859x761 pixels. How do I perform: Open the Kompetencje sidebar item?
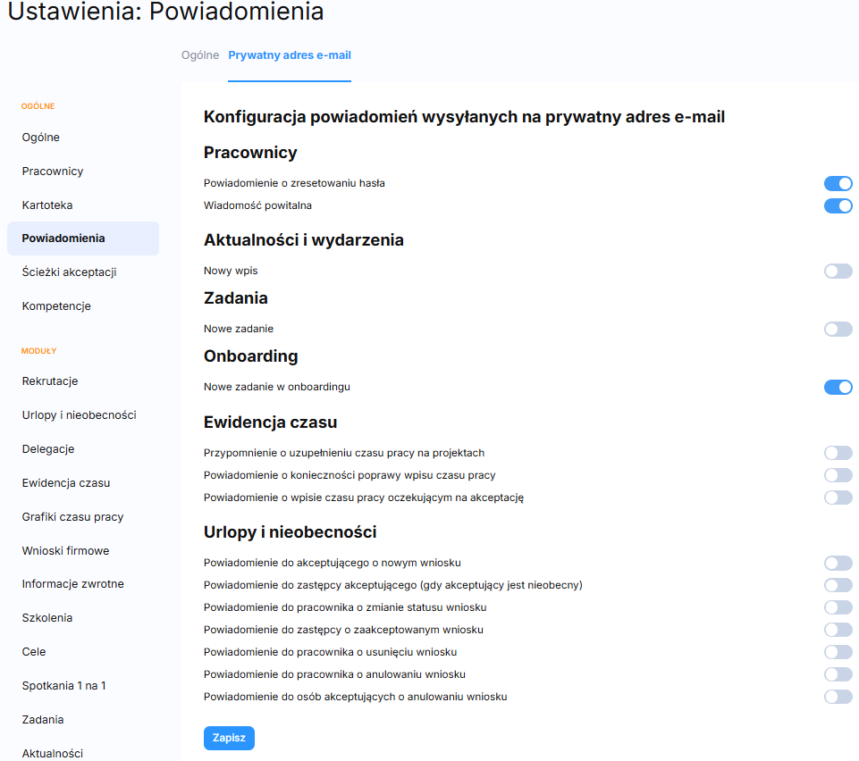pyautogui.click(x=56, y=306)
